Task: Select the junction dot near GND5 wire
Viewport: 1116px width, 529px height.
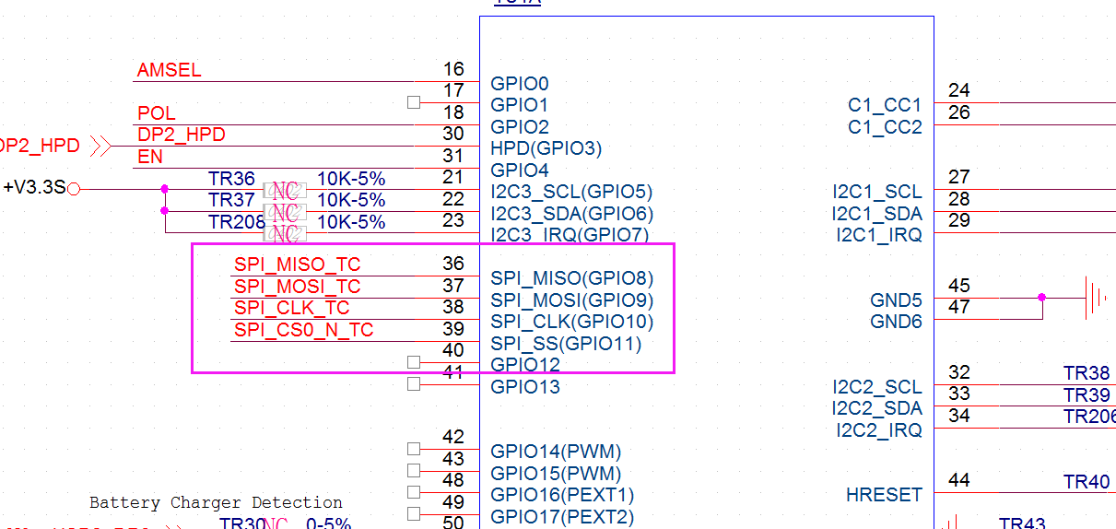Action: click(1042, 297)
